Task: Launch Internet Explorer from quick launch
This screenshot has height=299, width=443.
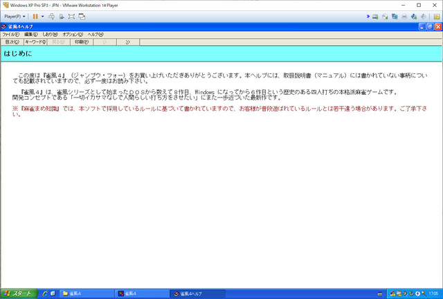Action: coord(45,294)
